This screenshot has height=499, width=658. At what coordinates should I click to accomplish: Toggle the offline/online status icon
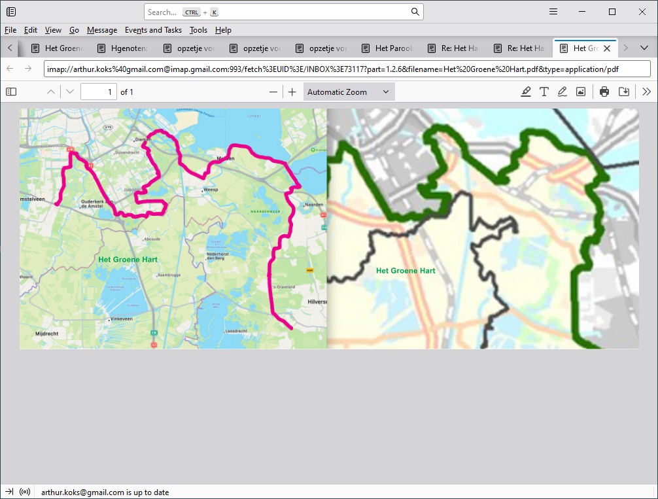[25, 492]
